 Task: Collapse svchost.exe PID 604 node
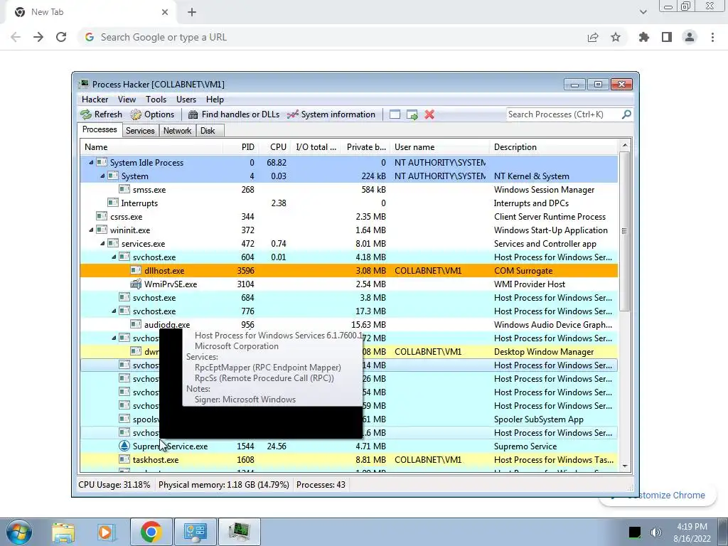(114, 257)
